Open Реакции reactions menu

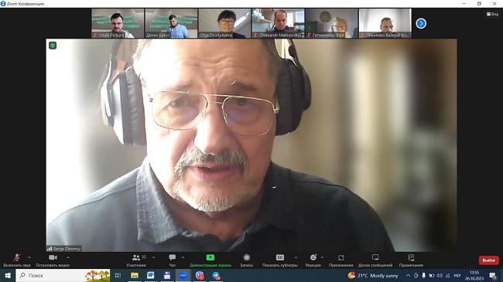pyautogui.click(x=313, y=260)
